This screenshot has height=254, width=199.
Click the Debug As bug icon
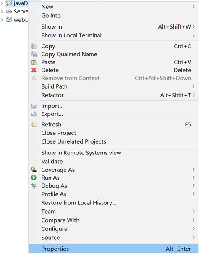(x=34, y=186)
